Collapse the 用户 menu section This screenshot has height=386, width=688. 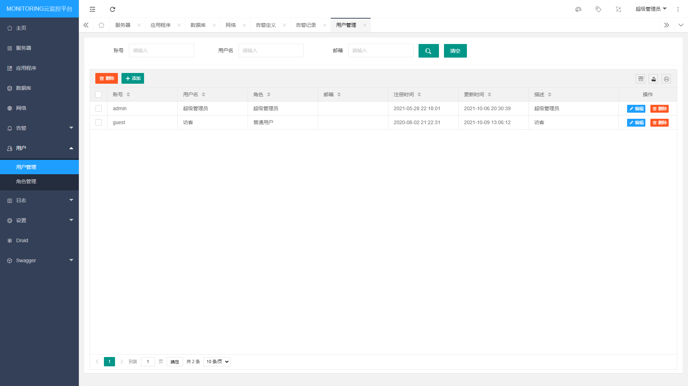[x=39, y=148]
